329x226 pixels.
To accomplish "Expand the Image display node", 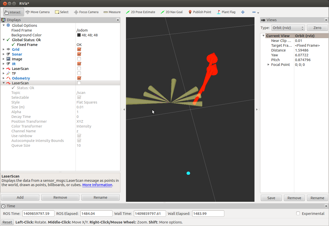I will (4, 59).
